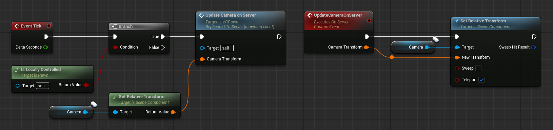Viewport: 553px width, 130px height.
Task: Click UpdateCameraOnServer red delegate pin
Action: point(369,21)
